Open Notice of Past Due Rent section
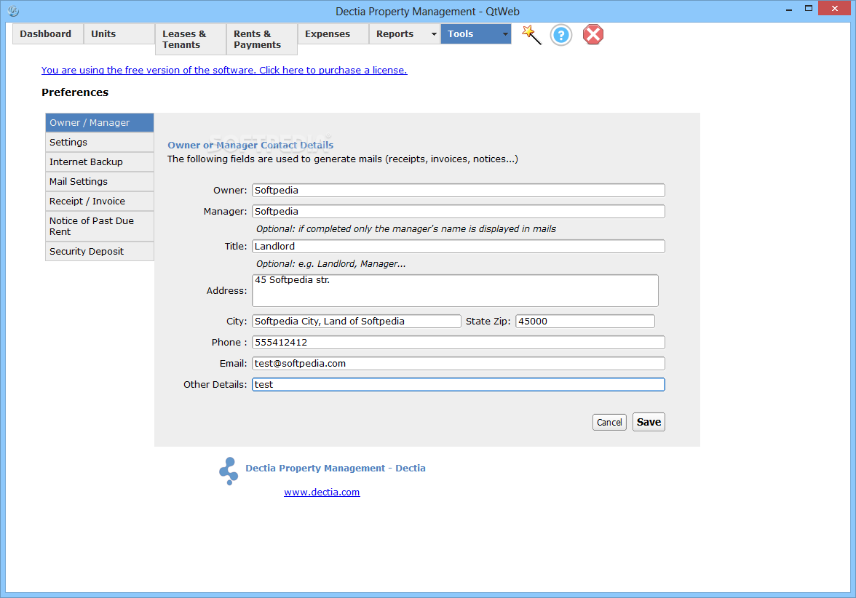Image resolution: width=856 pixels, height=598 pixels. (x=99, y=226)
